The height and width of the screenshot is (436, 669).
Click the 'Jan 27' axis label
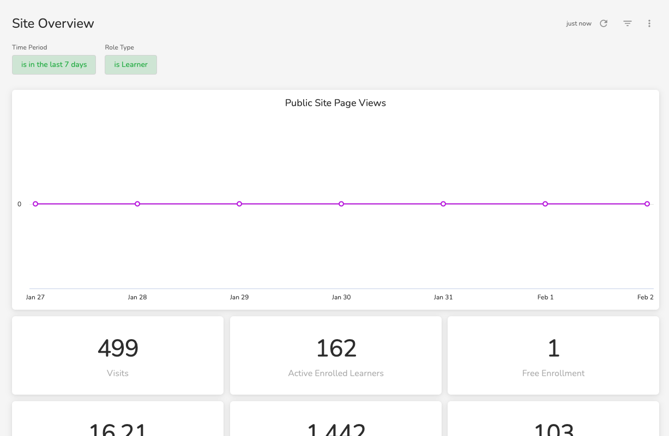tap(35, 297)
